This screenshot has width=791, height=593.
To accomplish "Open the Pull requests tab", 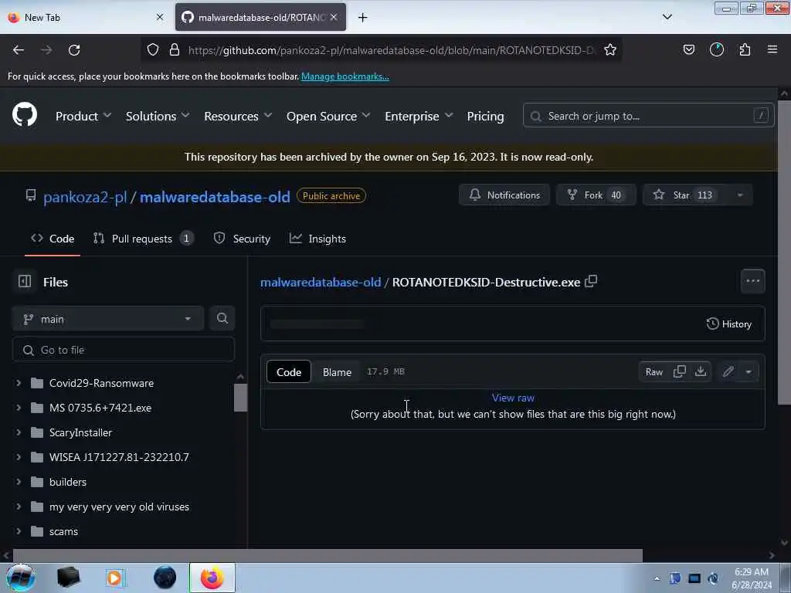I will pyautogui.click(x=143, y=239).
